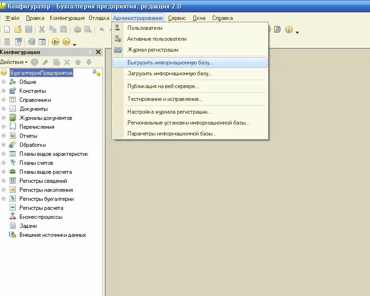The width and height of the screenshot is (370, 296).
Task: Select Бизнес-процессы in tree
Action: [41, 217]
